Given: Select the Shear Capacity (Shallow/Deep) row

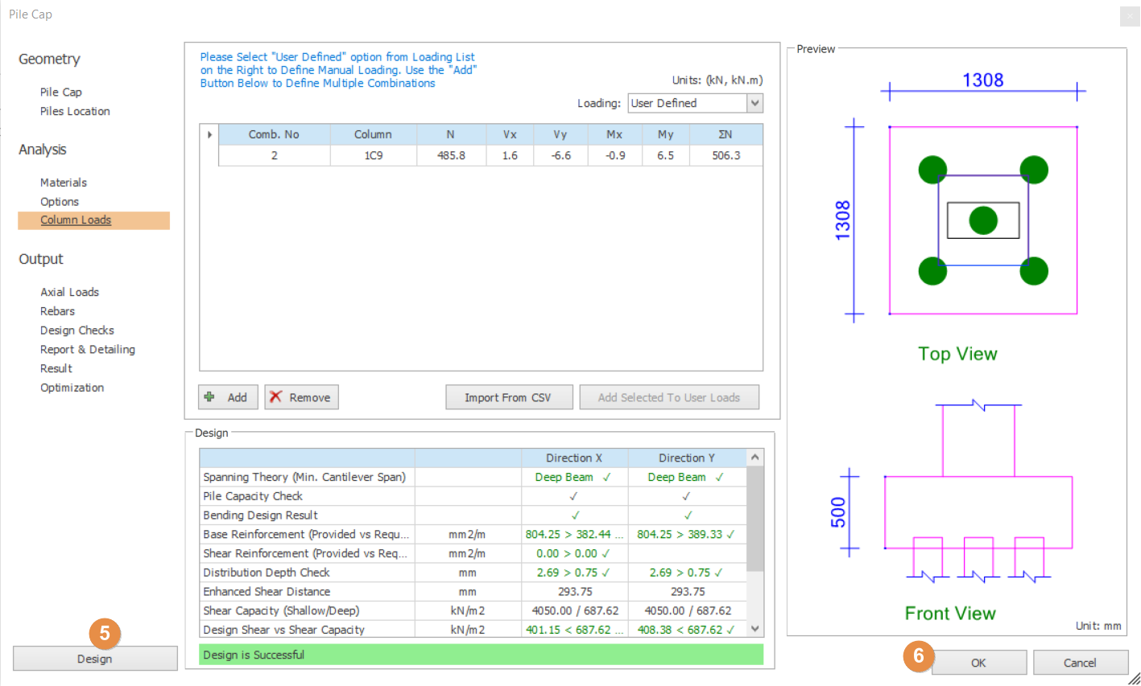Looking at the screenshot, I should (473, 611).
